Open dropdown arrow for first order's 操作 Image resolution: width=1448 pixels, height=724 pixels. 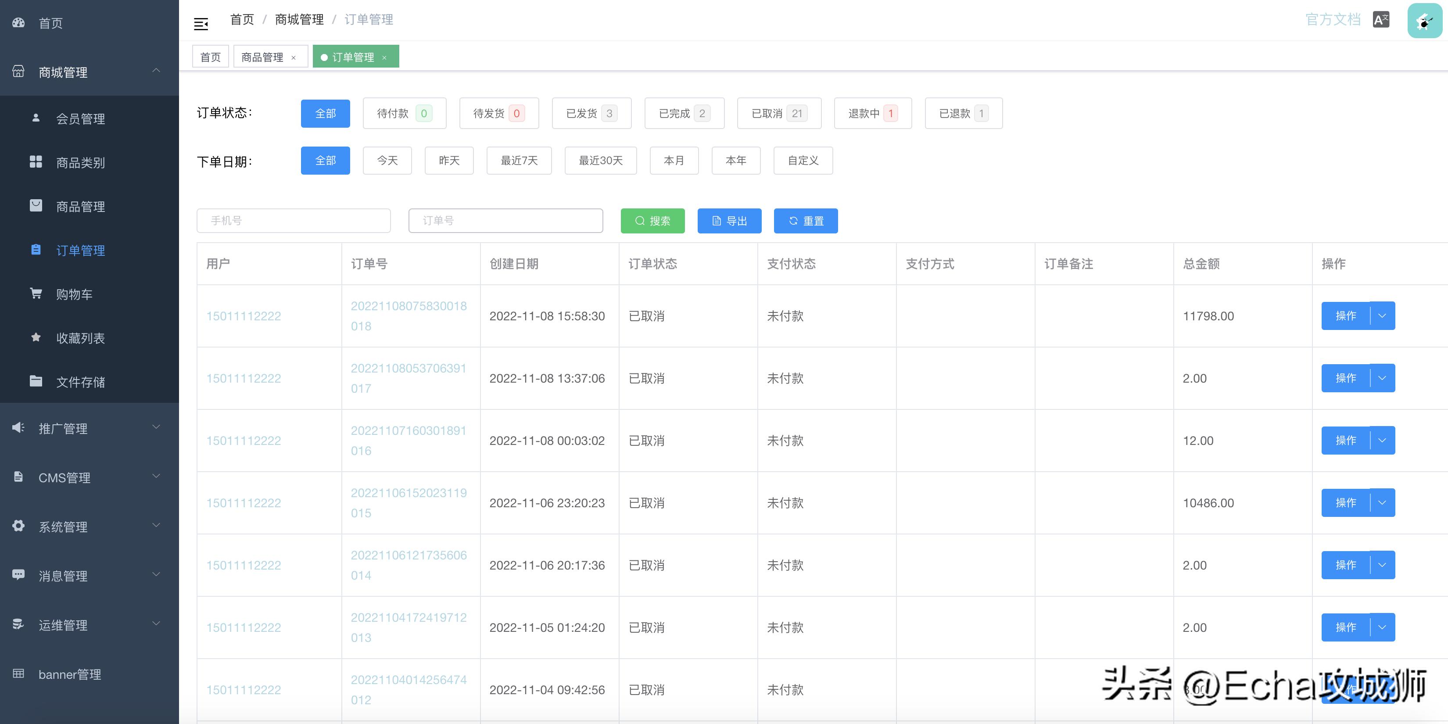(1382, 316)
